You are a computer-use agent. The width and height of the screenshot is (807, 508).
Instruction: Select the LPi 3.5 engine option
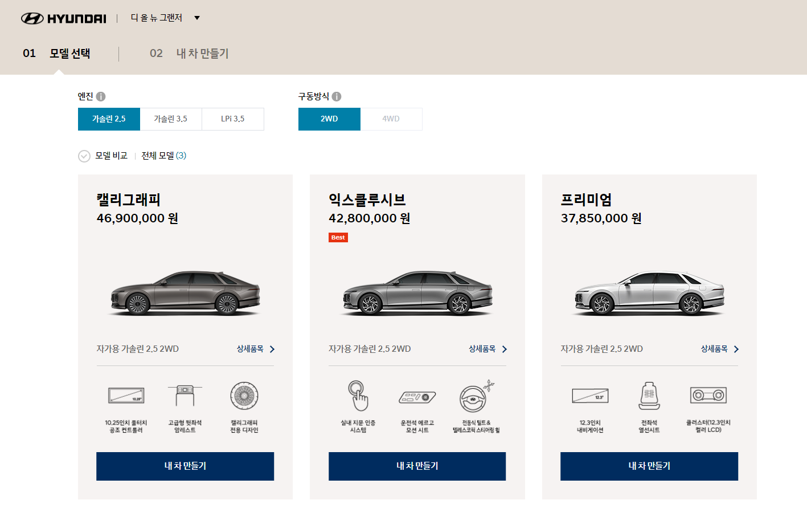click(233, 119)
